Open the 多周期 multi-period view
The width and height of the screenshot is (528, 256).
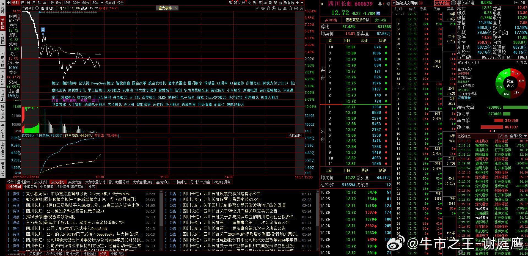click(110, 3)
